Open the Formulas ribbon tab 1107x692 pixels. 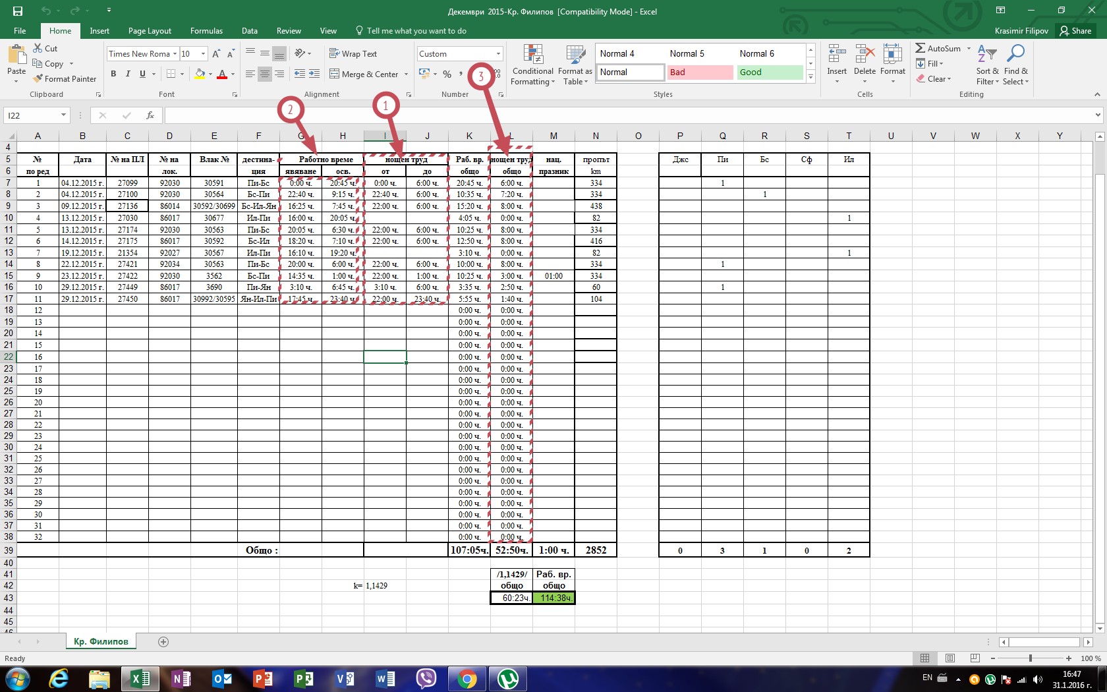pos(206,31)
